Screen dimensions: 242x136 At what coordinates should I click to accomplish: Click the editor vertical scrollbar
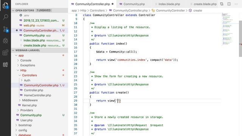tap(240, 39)
